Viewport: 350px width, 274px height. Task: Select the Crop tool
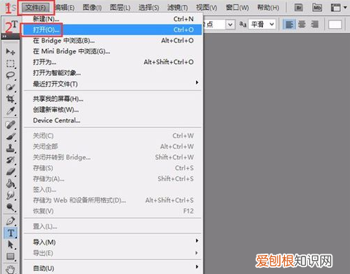[11, 99]
